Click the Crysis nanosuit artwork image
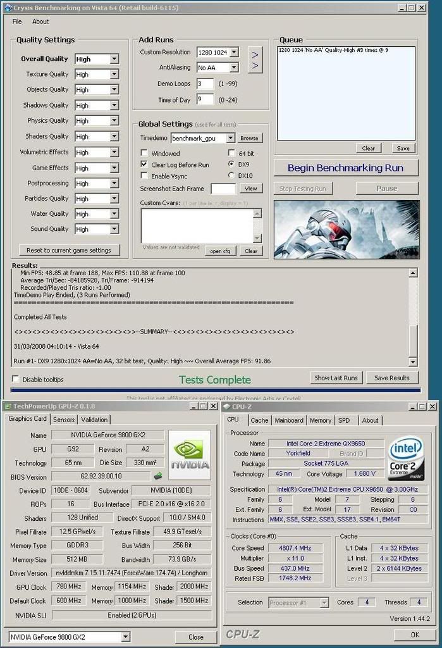Viewport: 442px width, 648px height. click(347, 229)
